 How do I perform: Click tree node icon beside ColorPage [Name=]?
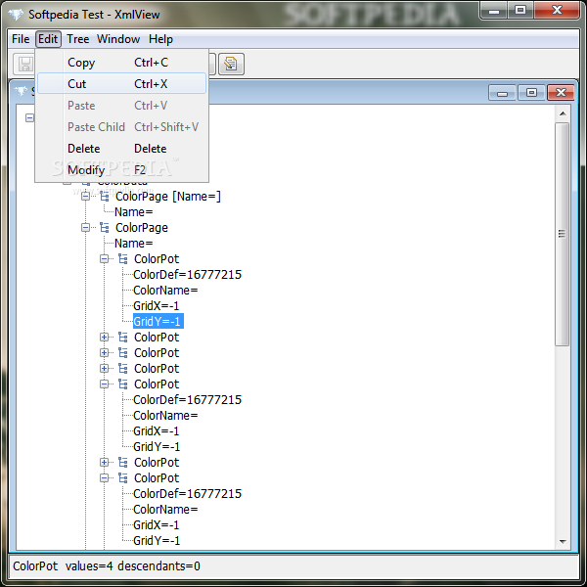(105, 197)
